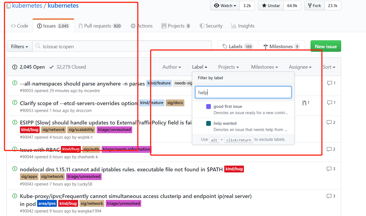Click open issue icon for Clarify scope issue
The width and height of the screenshot is (366, 216).
[14, 102]
